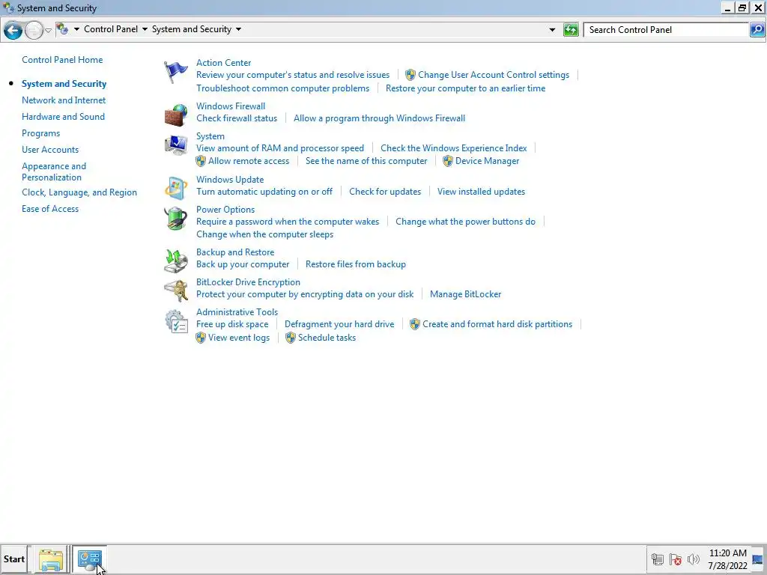Open Network and Internet category

[x=64, y=100]
